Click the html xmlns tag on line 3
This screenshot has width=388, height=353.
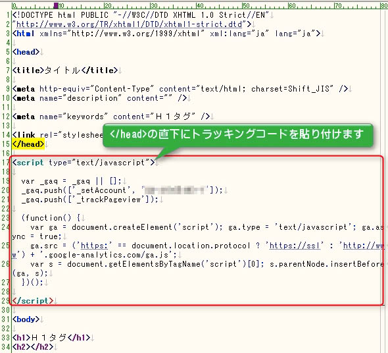[166, 34]
